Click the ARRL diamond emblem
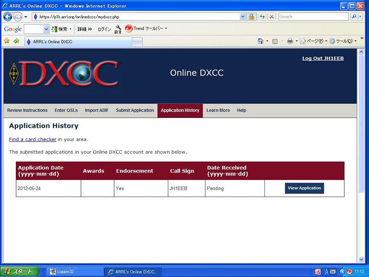369x277 pixels. point(13,74)
